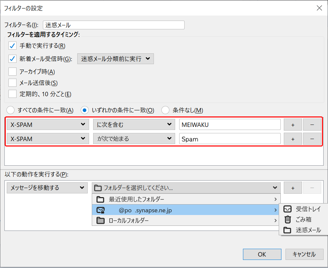Select the すべての条件に一致 radio button
328x268 pixels.
click(10, 110)
